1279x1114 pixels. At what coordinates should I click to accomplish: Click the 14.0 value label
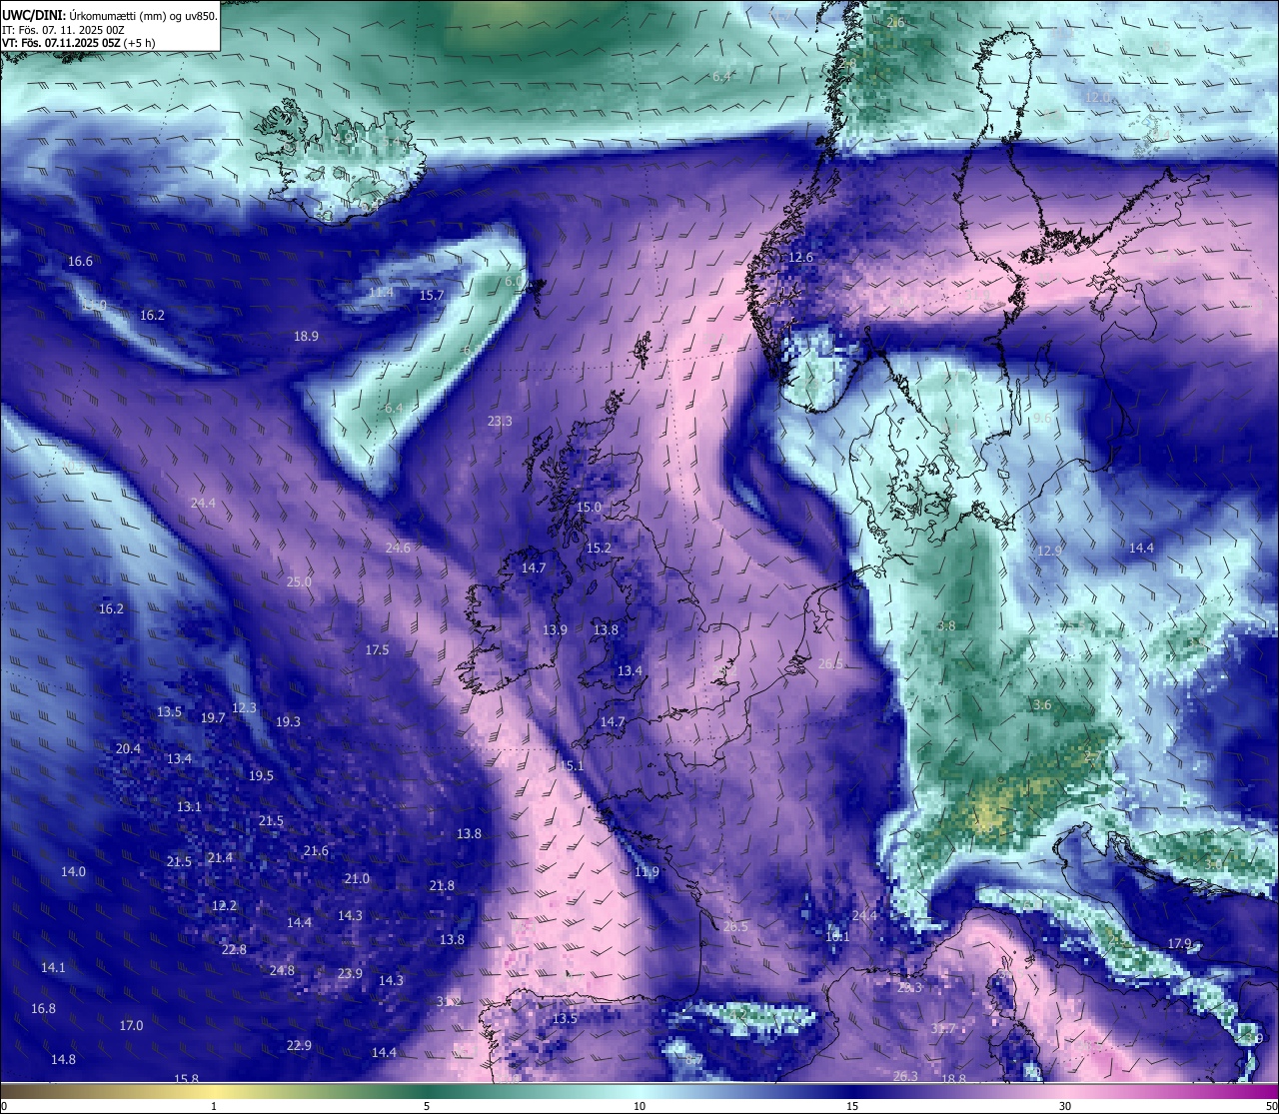pyautogui.click(x=73, y=872)
